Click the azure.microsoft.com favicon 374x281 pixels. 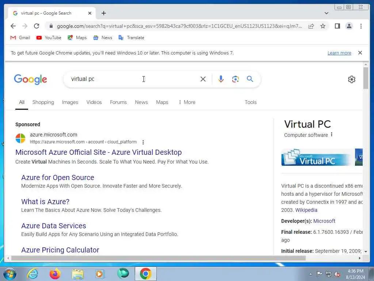(20, 138)
